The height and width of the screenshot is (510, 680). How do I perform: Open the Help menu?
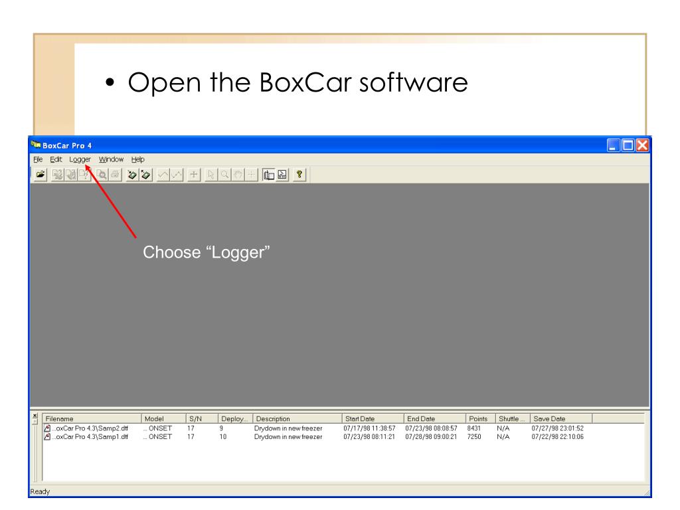point(138,159)
